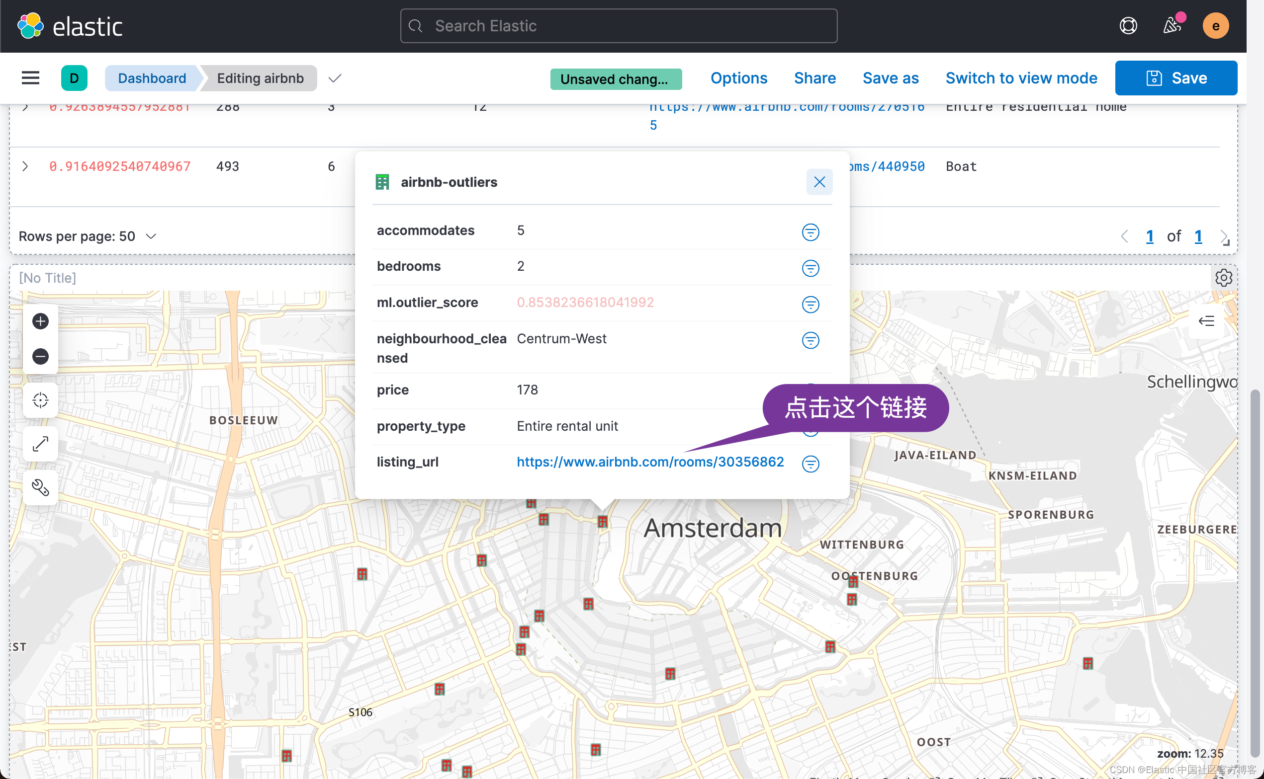
Task: Click the airbnb-outliers tooltip title
Action: 449,182
